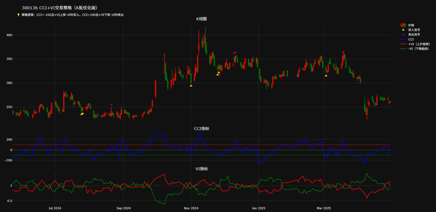
Task: Click the Jan 2025 date axis label
Action: (x=258, y=208)
